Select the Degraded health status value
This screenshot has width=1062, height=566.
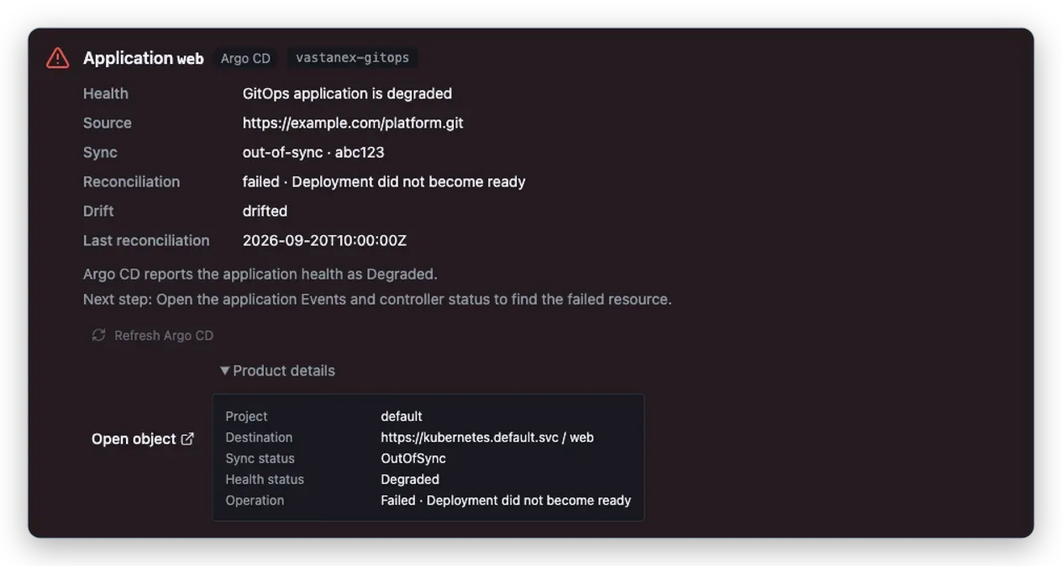pyautogui.click(x=410, y=480)
